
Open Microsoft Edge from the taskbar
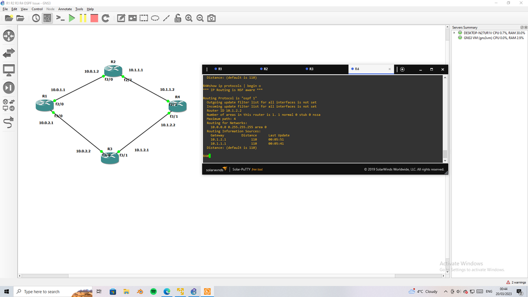[x=166, y=292]
